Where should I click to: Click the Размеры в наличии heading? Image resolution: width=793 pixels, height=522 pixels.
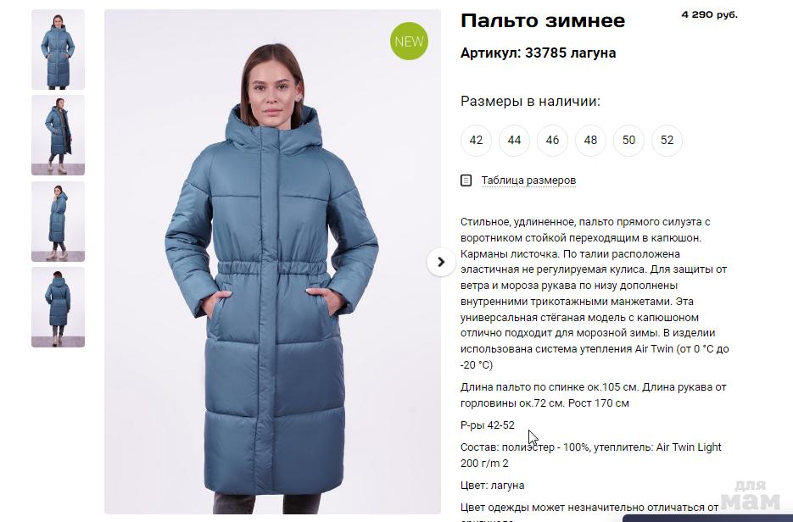531,101
